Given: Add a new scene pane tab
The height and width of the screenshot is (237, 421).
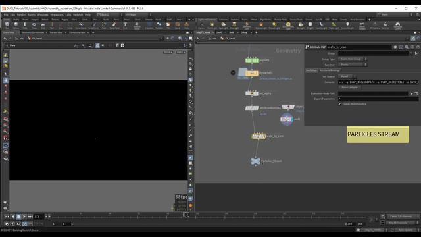Looking at the screenshot, I should click(93, 32).
